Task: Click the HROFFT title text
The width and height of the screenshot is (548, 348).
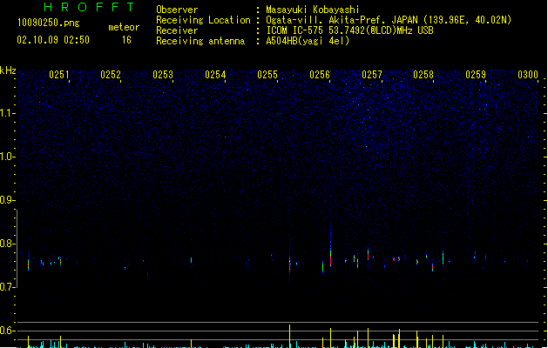Action: [x=89, y=7]
